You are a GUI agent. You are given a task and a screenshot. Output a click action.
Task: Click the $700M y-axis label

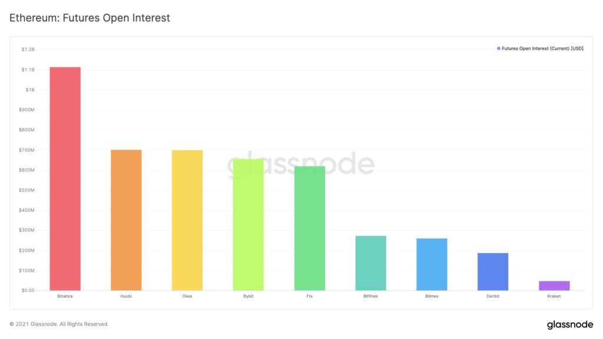coord(26,150)
